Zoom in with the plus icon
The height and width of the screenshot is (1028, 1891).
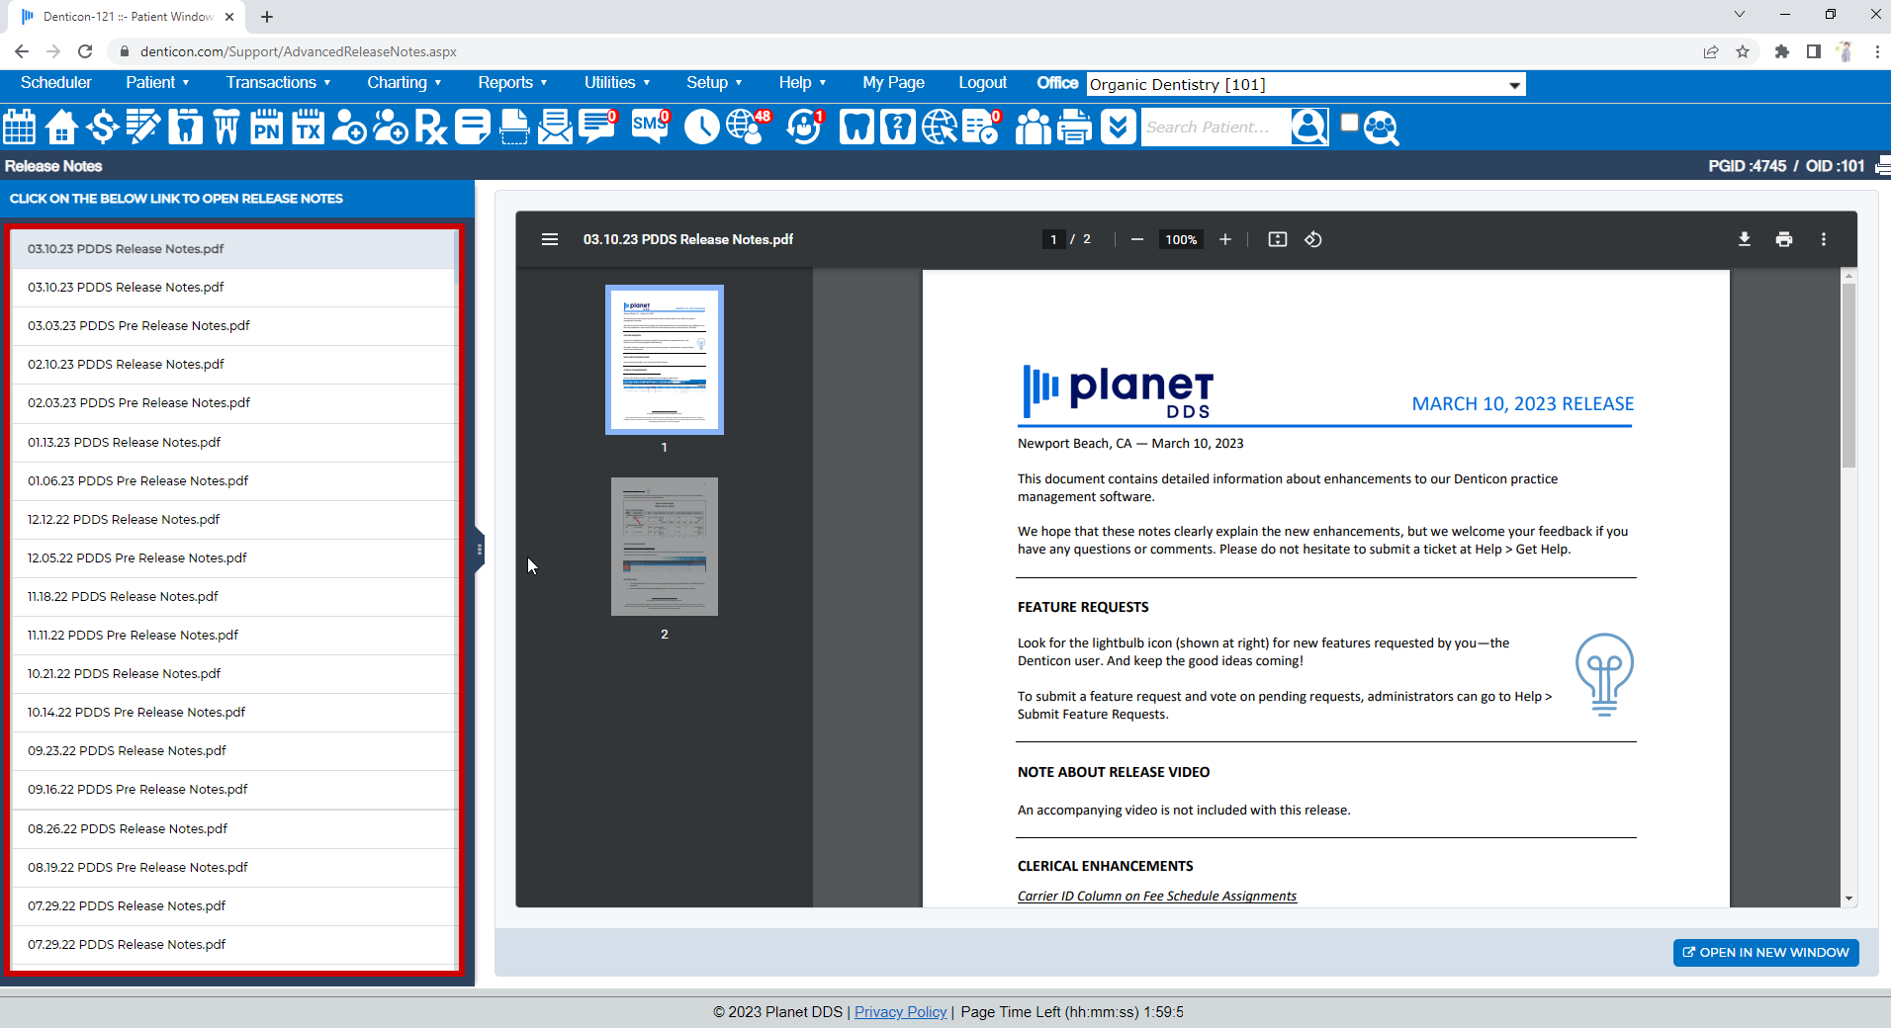click(x=1225, y=239)
